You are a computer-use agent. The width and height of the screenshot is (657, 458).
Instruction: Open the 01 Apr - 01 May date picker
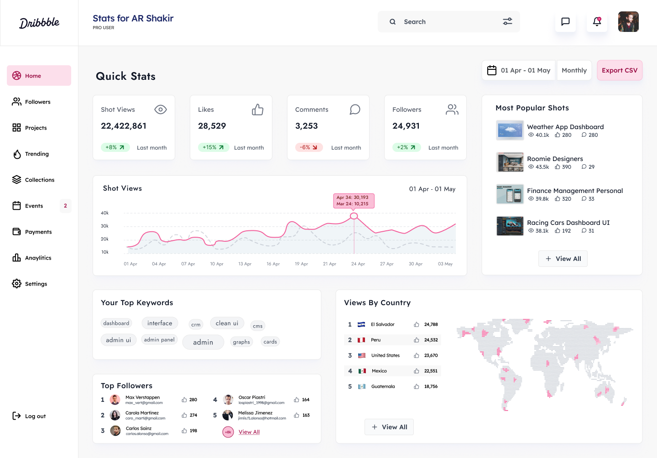519,70
